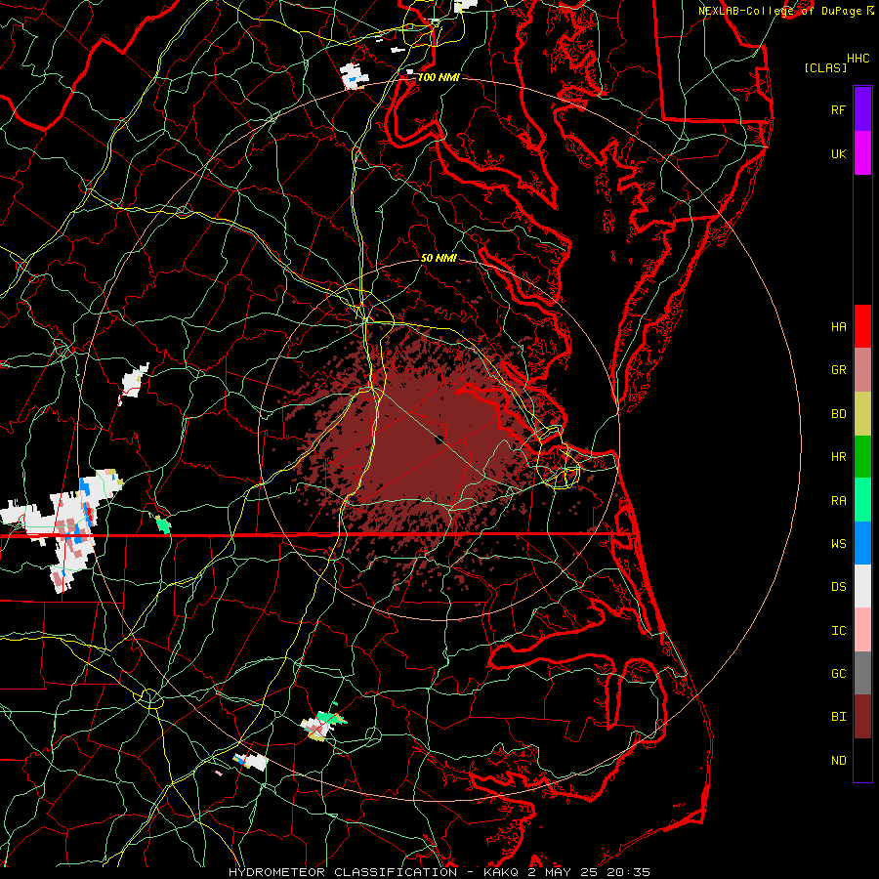Image resolution: width=879 pixels, height=879 pixels.
Task: Click the 'HR' legend label
Action: point(838,457)
